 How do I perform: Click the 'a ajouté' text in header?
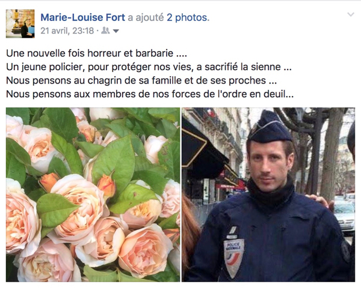(146, 17)
